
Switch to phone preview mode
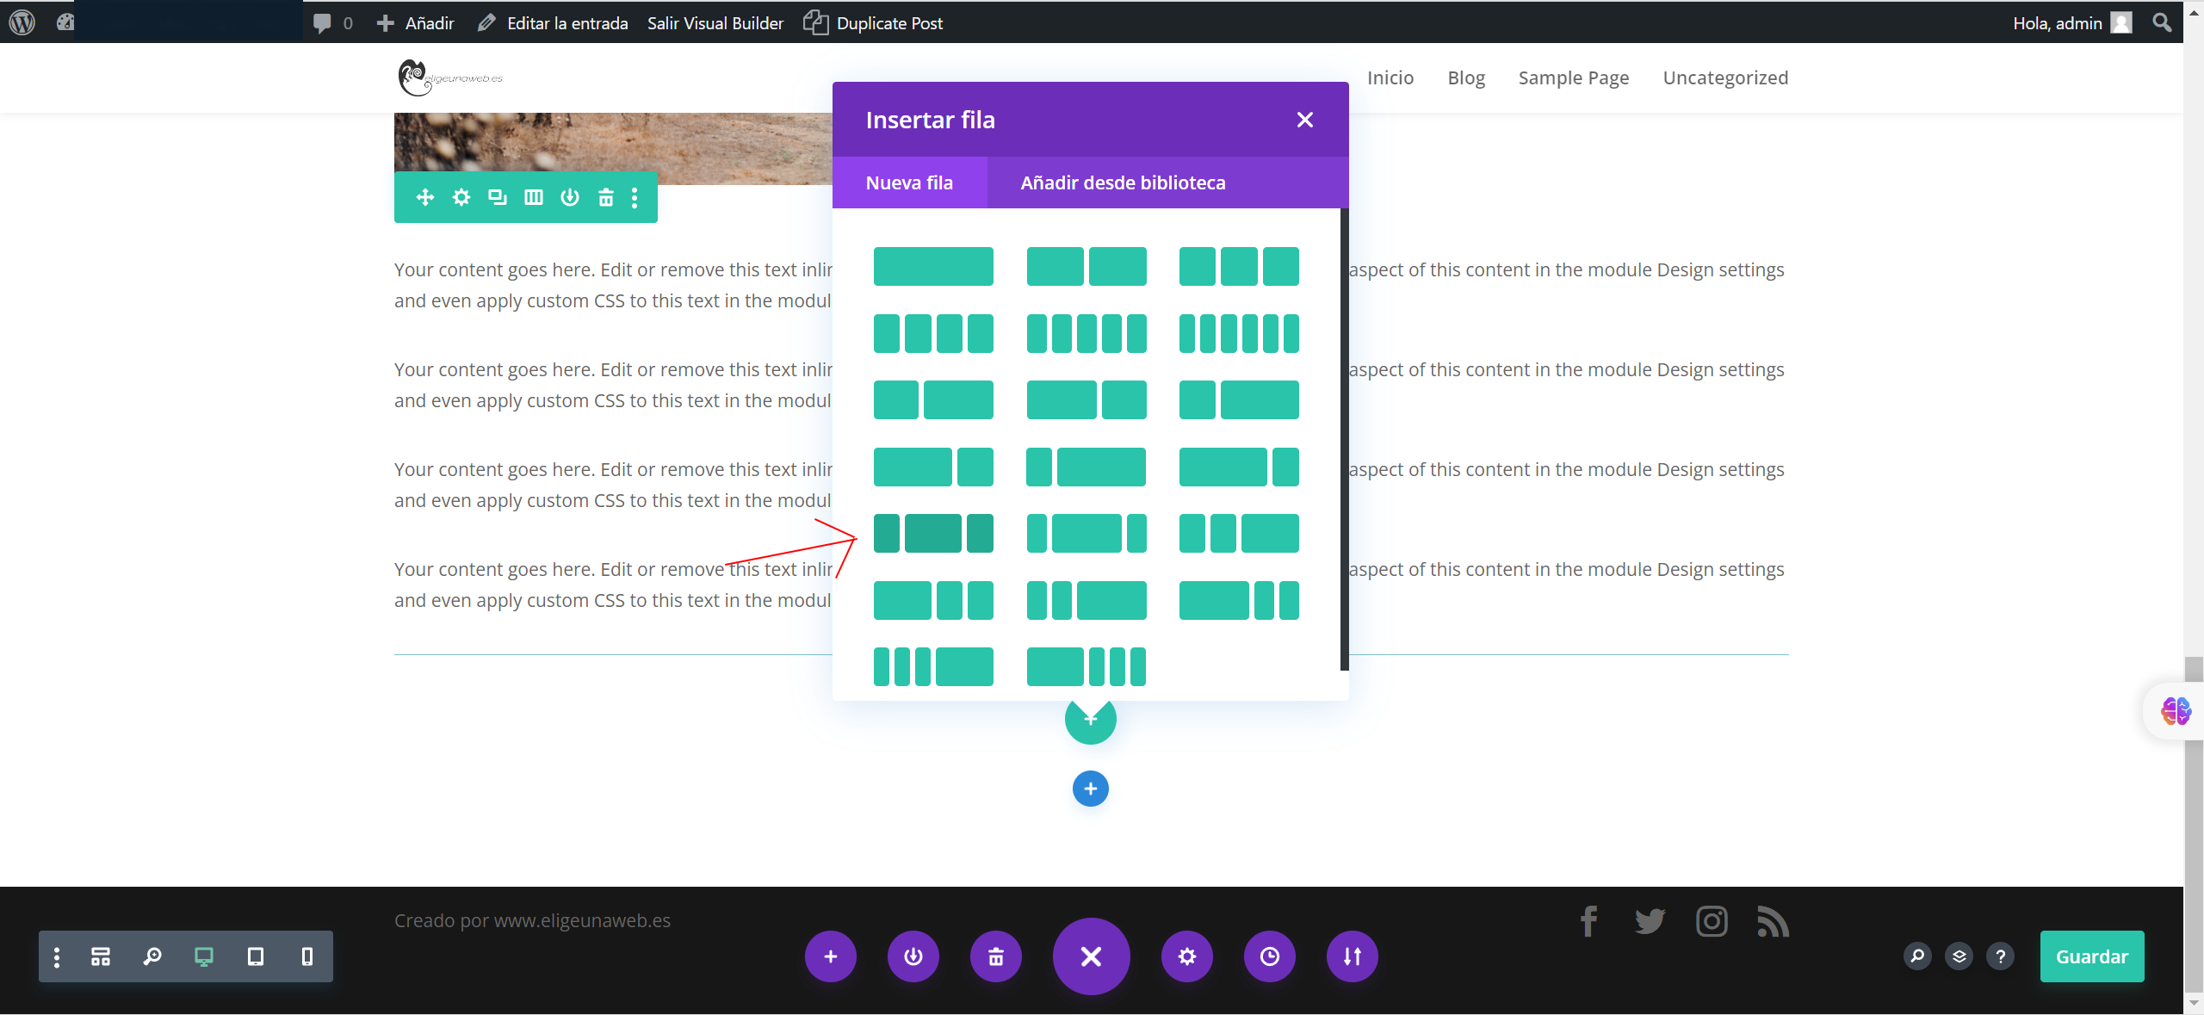click(x=307, y=956)
